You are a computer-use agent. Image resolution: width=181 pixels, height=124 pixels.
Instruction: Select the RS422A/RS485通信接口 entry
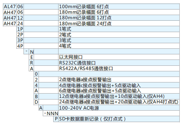86,68
